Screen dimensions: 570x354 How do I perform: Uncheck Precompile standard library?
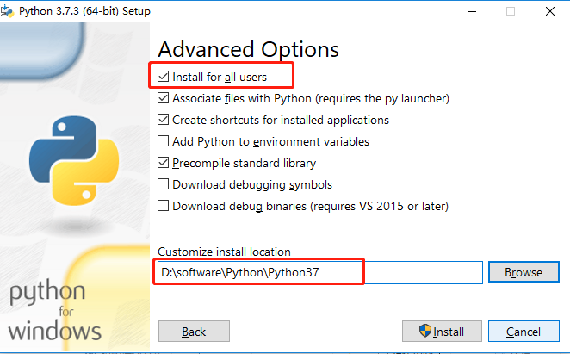tap(164, 163)
